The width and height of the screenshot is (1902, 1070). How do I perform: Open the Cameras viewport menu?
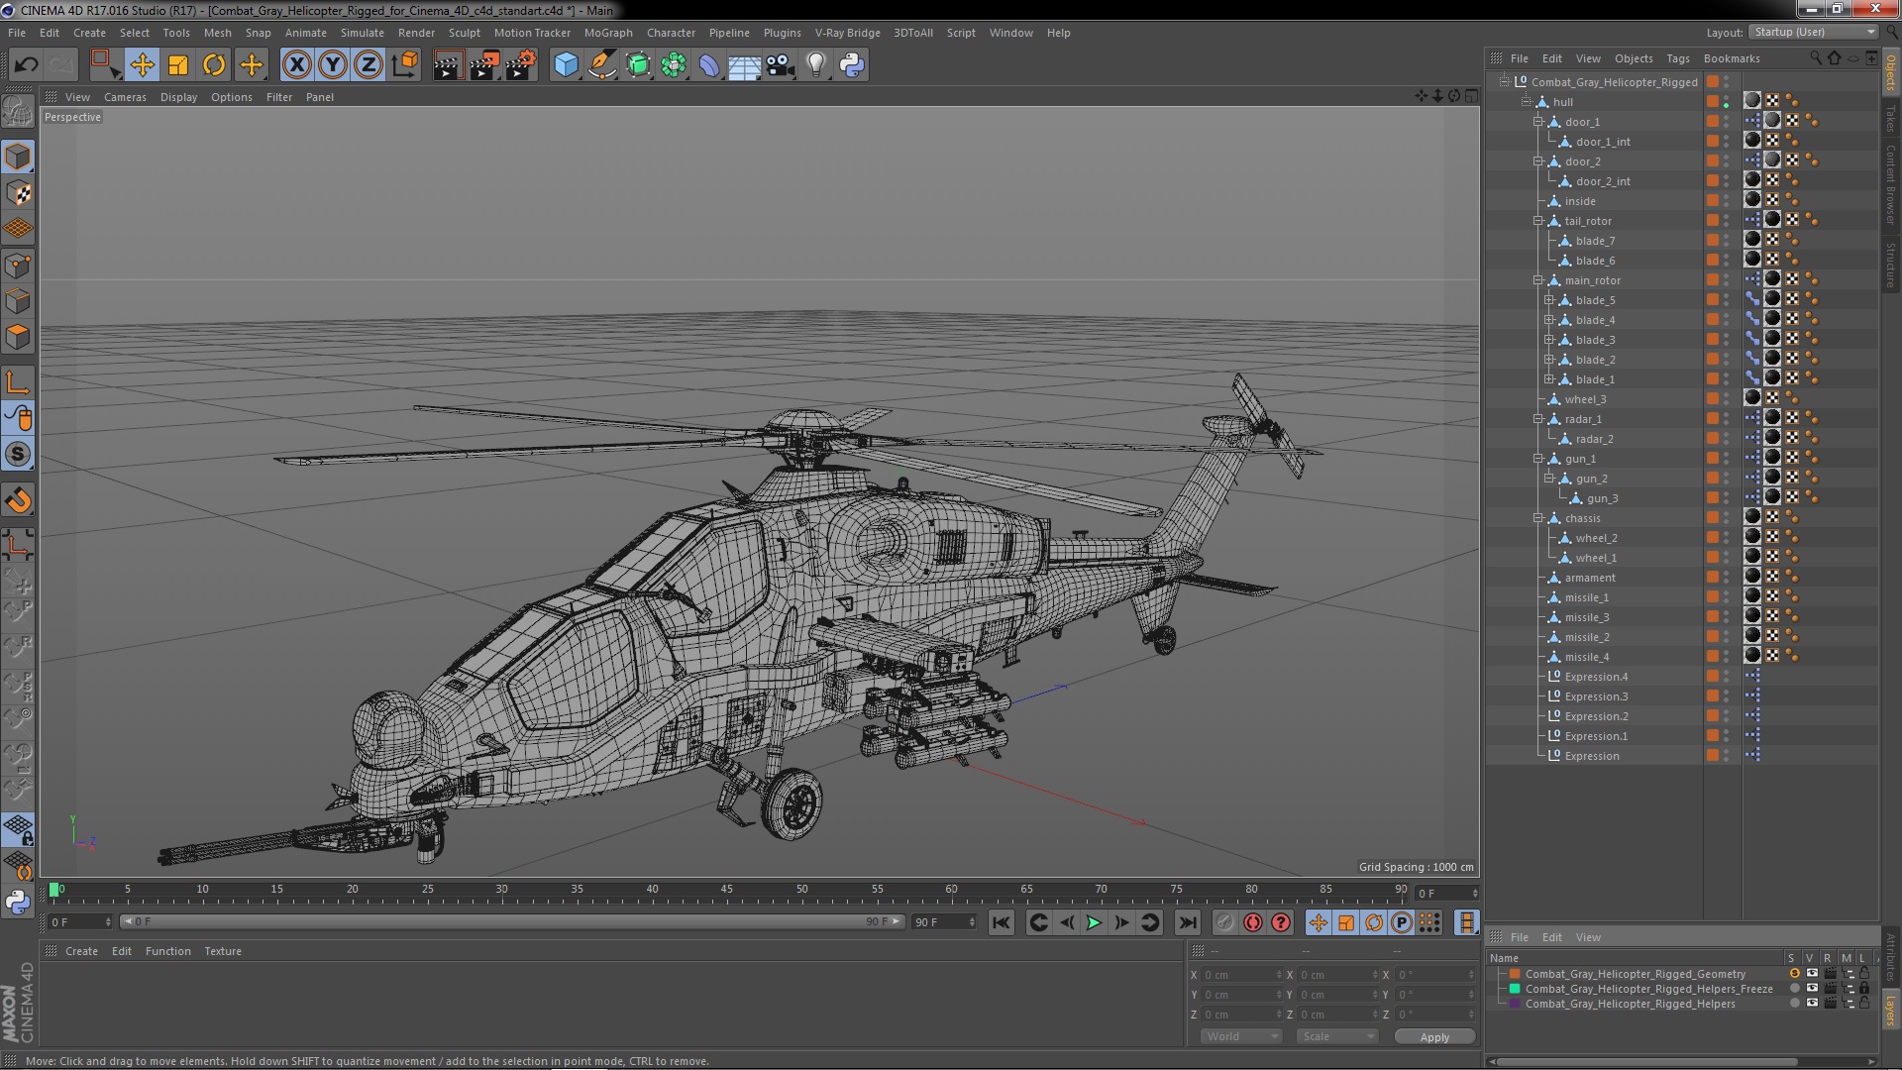tap(125, 97)
